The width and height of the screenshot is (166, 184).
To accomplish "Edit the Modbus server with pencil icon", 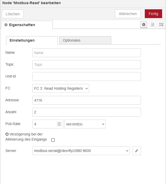I will click(x=137, y=151).
